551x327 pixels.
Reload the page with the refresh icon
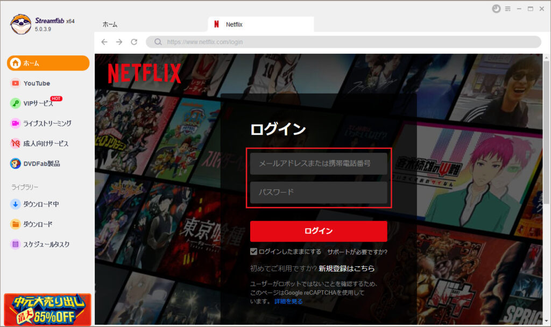coord(134,42)
